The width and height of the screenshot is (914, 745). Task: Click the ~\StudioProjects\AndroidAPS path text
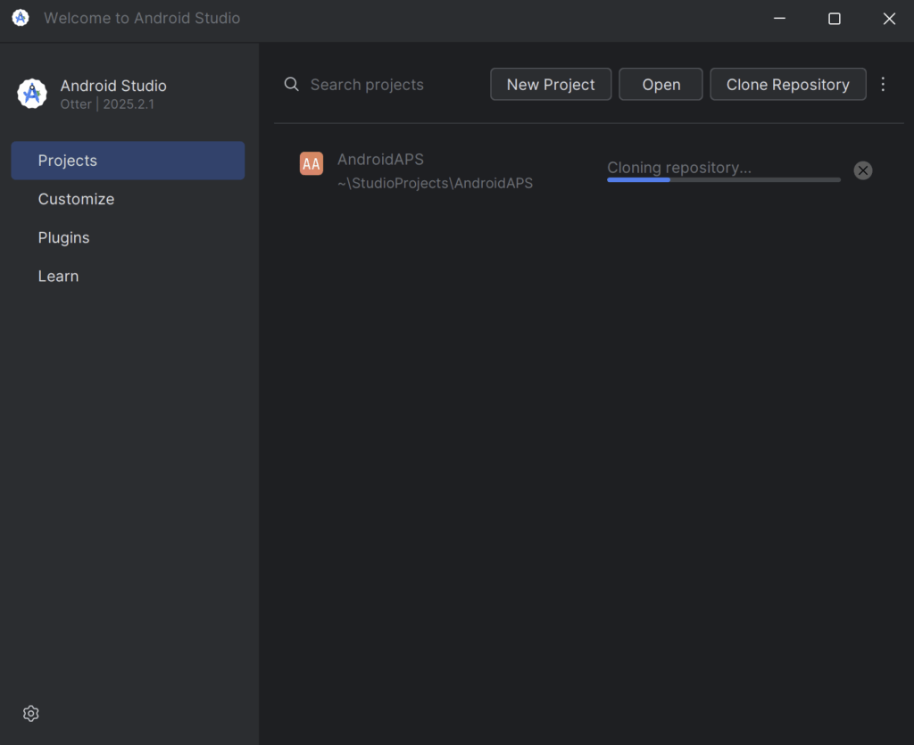tap(435, 183)
